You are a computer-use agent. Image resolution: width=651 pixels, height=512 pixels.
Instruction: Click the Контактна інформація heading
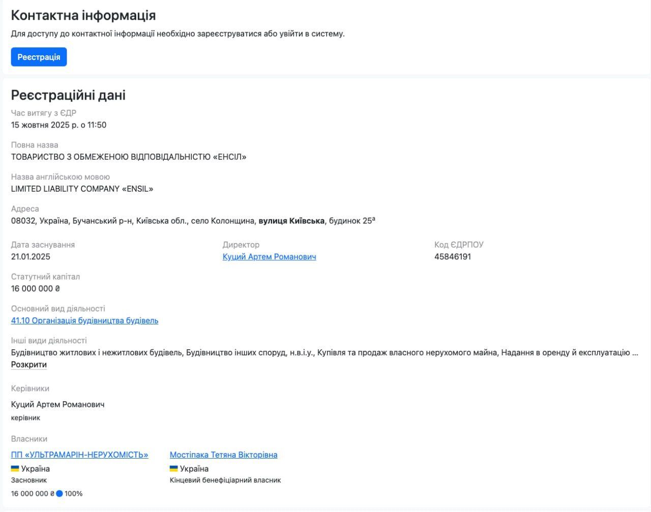pyautogui.click(x=83, y=15)
